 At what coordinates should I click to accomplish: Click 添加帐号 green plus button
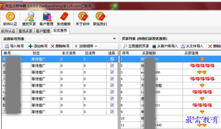38,46
